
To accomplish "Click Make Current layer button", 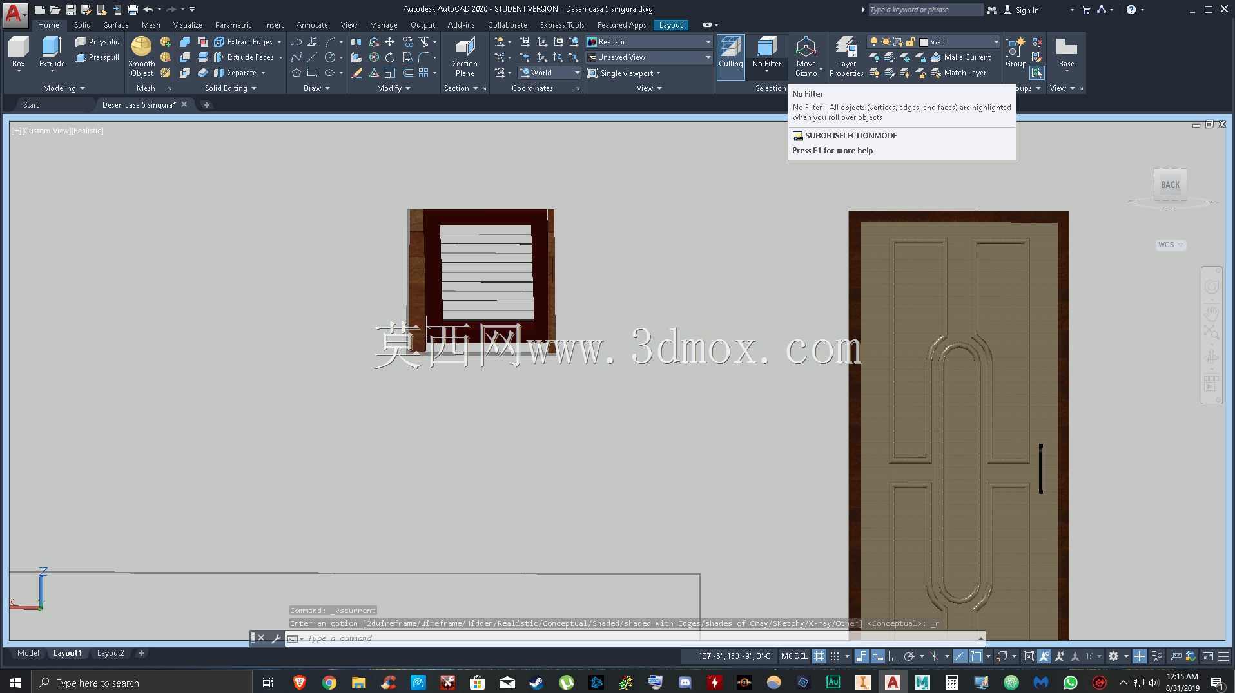I will pyautogui.click(x=961, y=57).
